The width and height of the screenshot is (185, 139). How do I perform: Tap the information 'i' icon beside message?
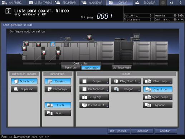[x=8, y=11]
